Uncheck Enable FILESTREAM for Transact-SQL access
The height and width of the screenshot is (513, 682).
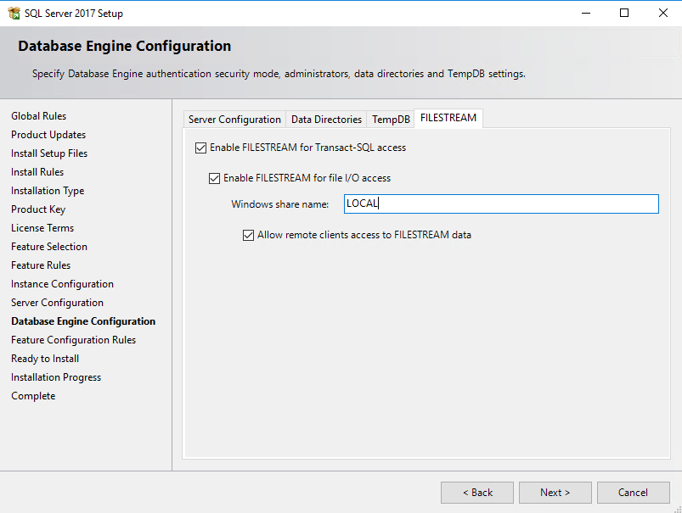pos(201,148)
